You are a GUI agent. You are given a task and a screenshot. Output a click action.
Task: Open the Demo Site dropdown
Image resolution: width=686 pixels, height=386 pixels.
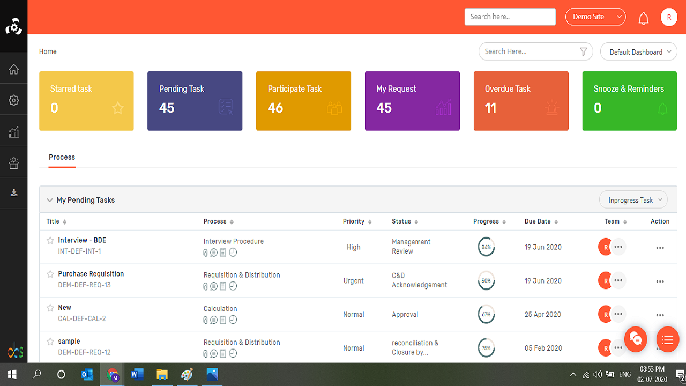(x=595, y=17)
